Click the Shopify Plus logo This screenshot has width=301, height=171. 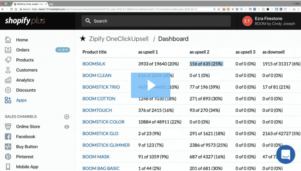(x=25, y=21)
